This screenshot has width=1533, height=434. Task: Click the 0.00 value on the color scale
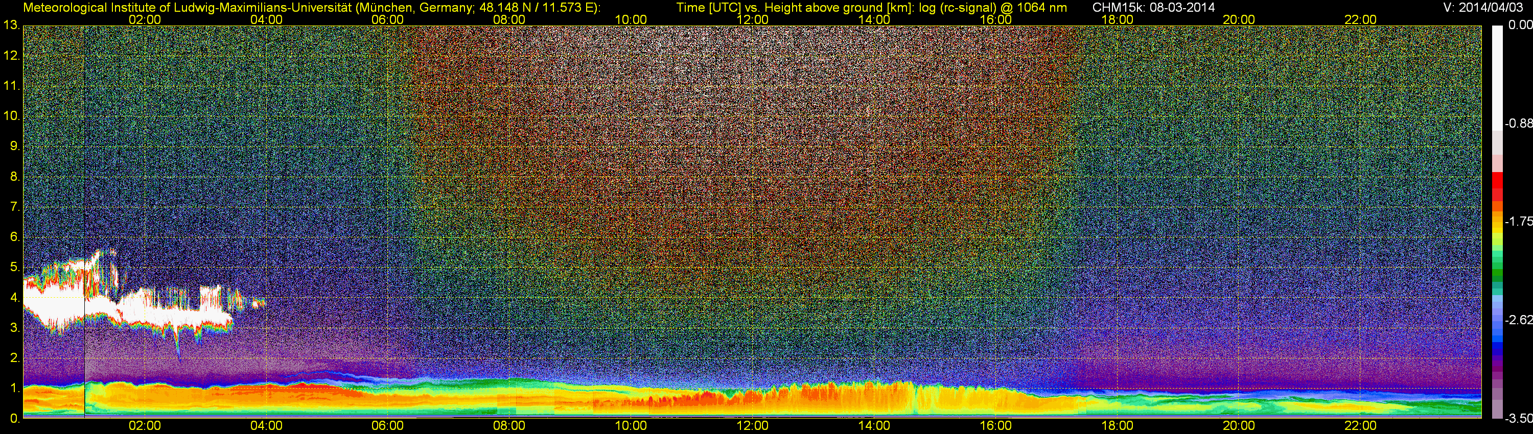pyautogui.click(x=1521, y=25)
